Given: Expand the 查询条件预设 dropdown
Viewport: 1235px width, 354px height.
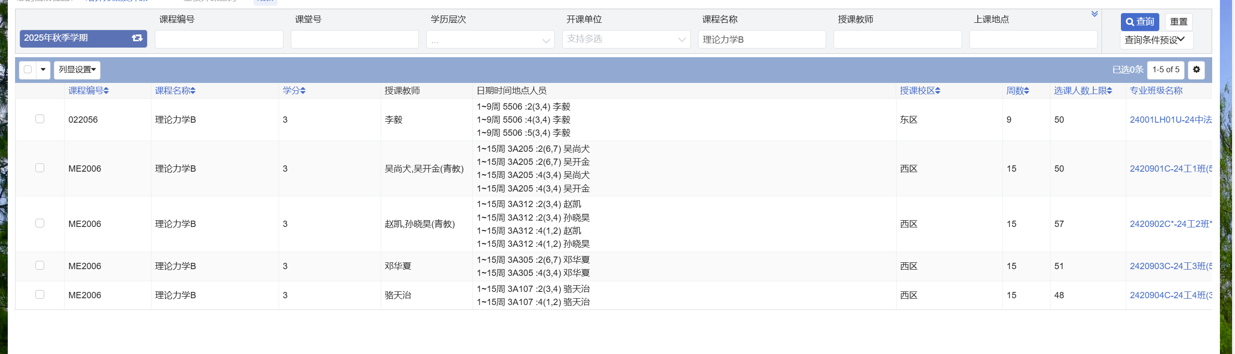Looking at the screenshot, I should pyautogui.click(x=1155, y=40).
